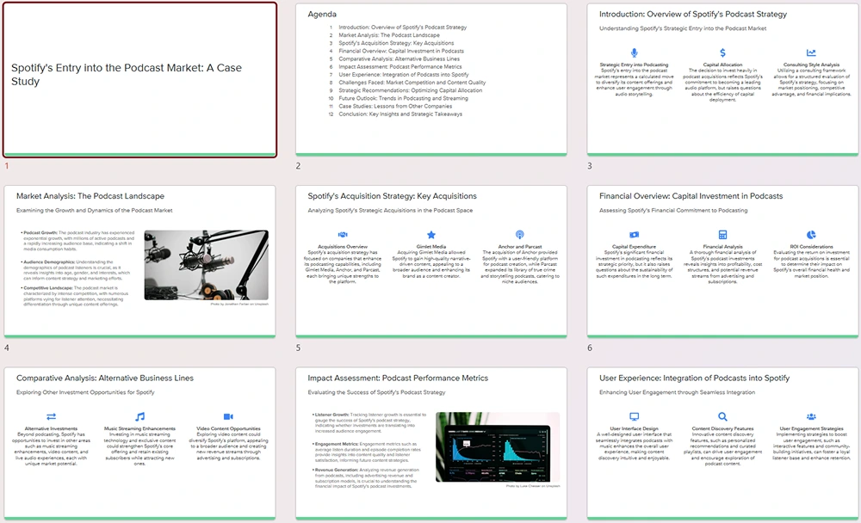The width and height of the screenshot is (861, 523).
Task: Click the calculator icon for Financial Analysis
Action: click(722, 235)
